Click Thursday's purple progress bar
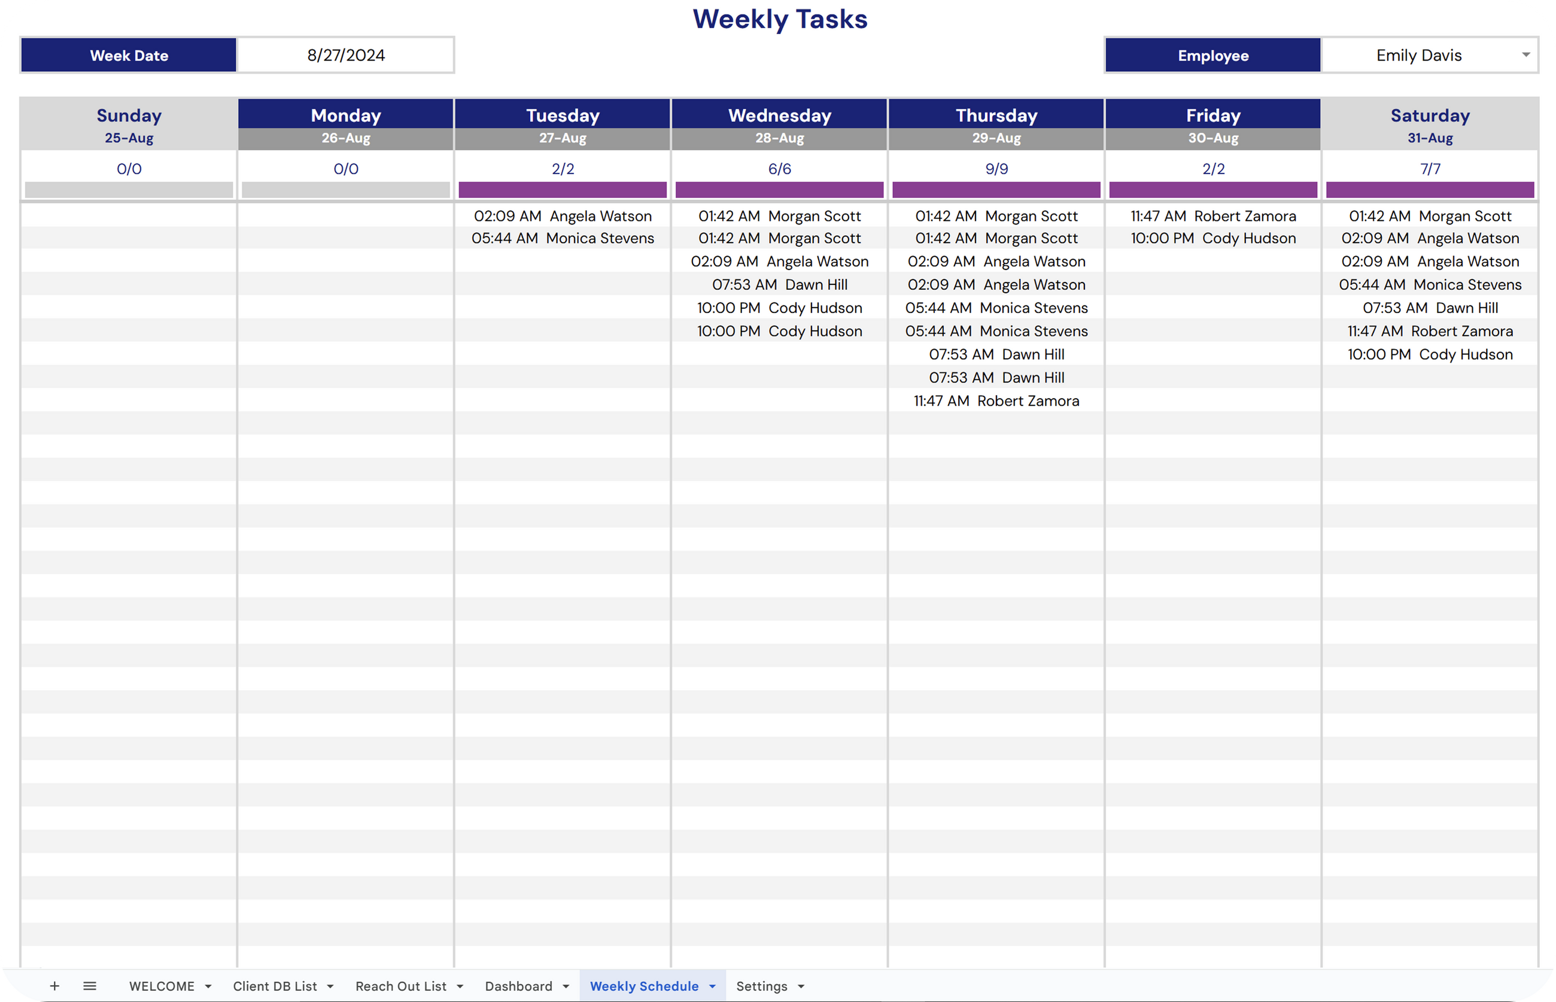Screen dimensions: 1556x1002 (996, 190)
